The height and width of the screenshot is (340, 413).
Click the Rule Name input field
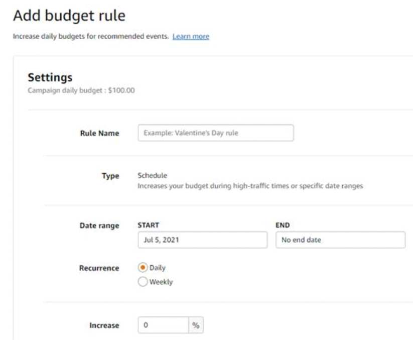[x=215, y=133]
